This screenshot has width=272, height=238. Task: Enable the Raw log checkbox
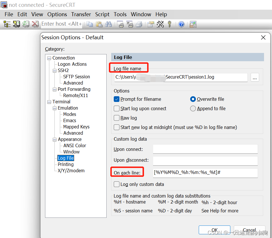pos(117,118)
